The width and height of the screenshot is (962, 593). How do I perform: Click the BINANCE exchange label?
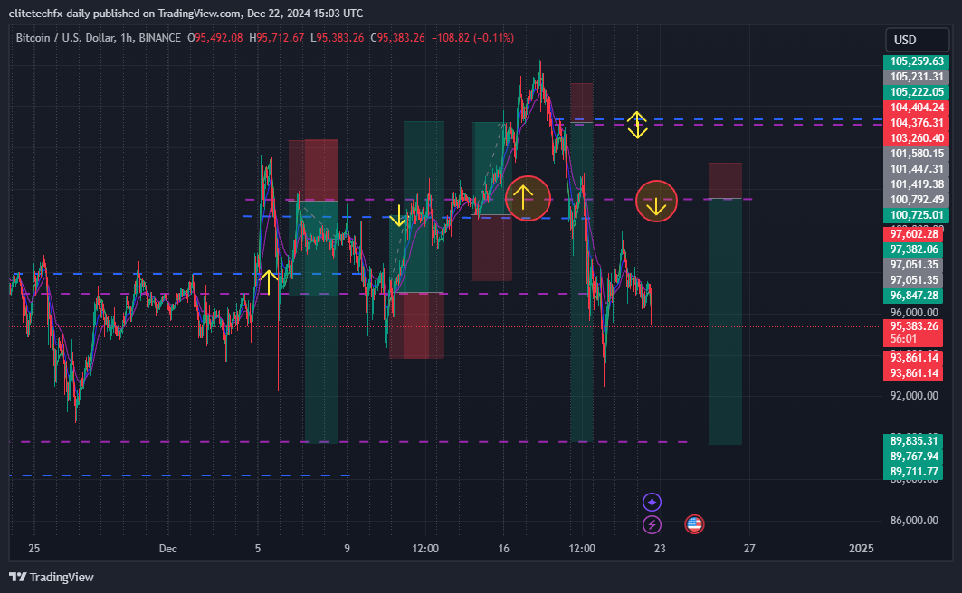(159, 38)
